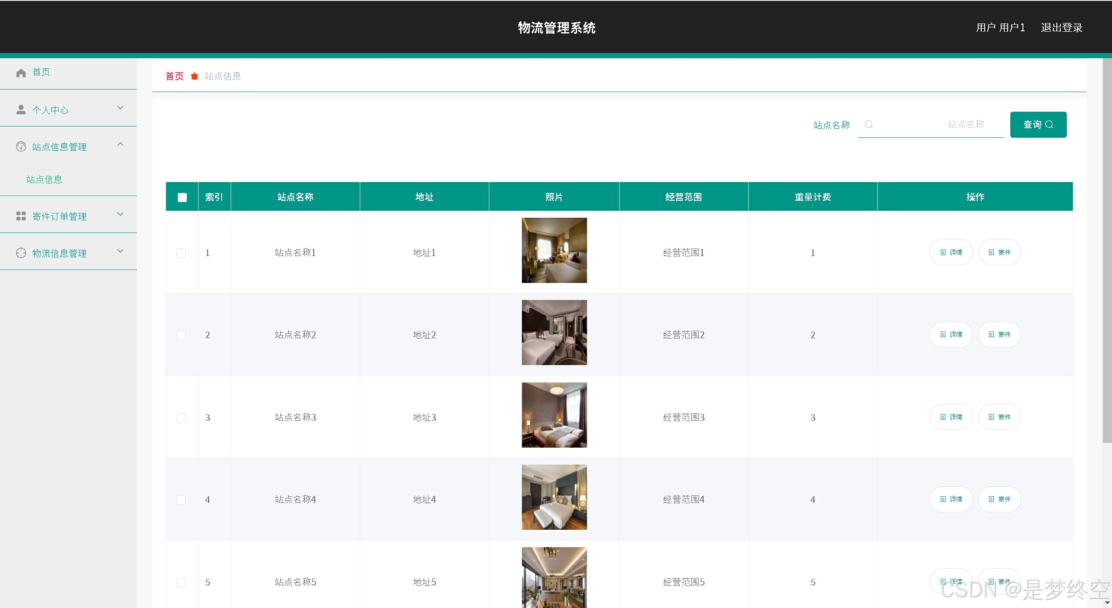Toggle the select-all checkbox in table header
The width and height of the screenshot is (1112, 608).
click(x=182, y=197)
